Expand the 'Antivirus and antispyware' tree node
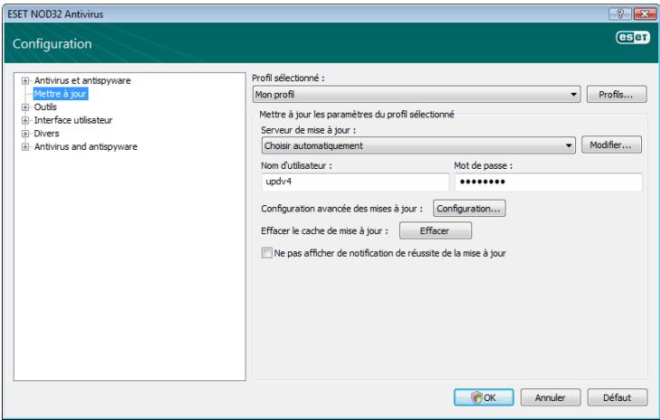 pos(25,146)
